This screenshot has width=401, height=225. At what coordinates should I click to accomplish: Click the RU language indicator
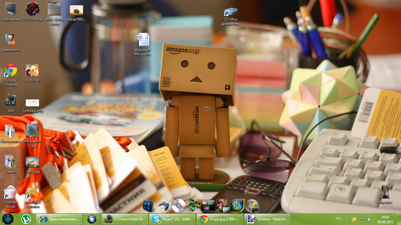tap(339, 219)
